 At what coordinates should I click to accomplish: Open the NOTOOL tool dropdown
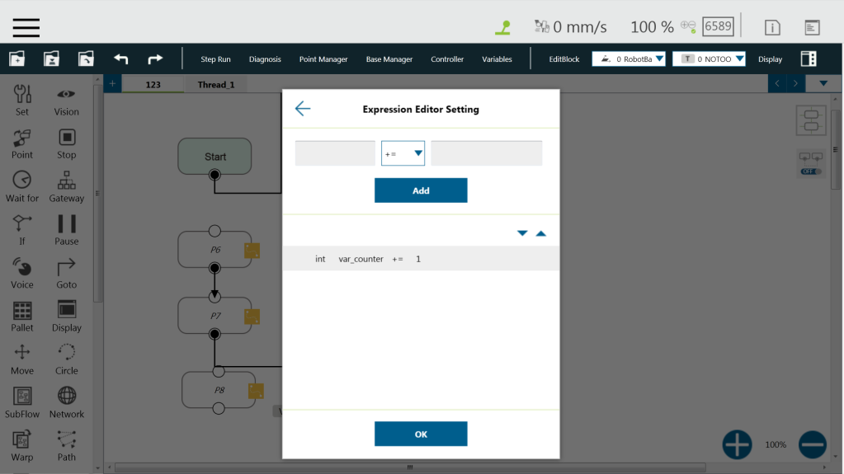point(709,59)
